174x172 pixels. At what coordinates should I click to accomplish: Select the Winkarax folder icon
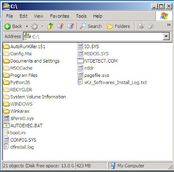[7, 111]
